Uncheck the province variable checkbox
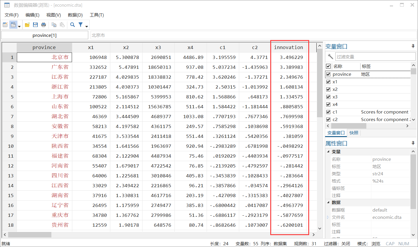 (x=328, y=74)
